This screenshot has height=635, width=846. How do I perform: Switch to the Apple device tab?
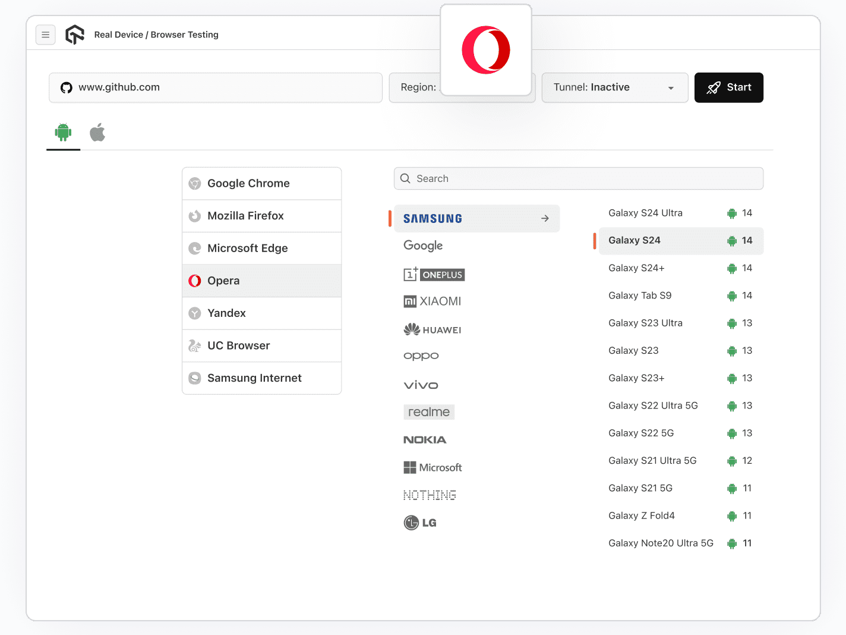pyautogui.click(x=97, y=132)
